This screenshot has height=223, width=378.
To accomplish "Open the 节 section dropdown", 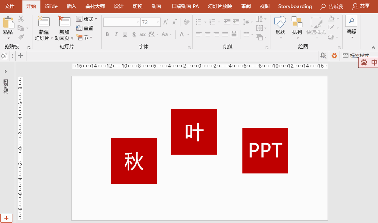I will click(84, 37).
